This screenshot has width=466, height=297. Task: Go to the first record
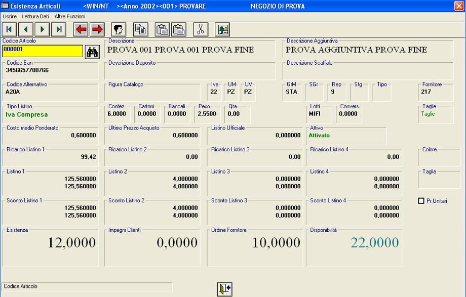tap(9, 29)
